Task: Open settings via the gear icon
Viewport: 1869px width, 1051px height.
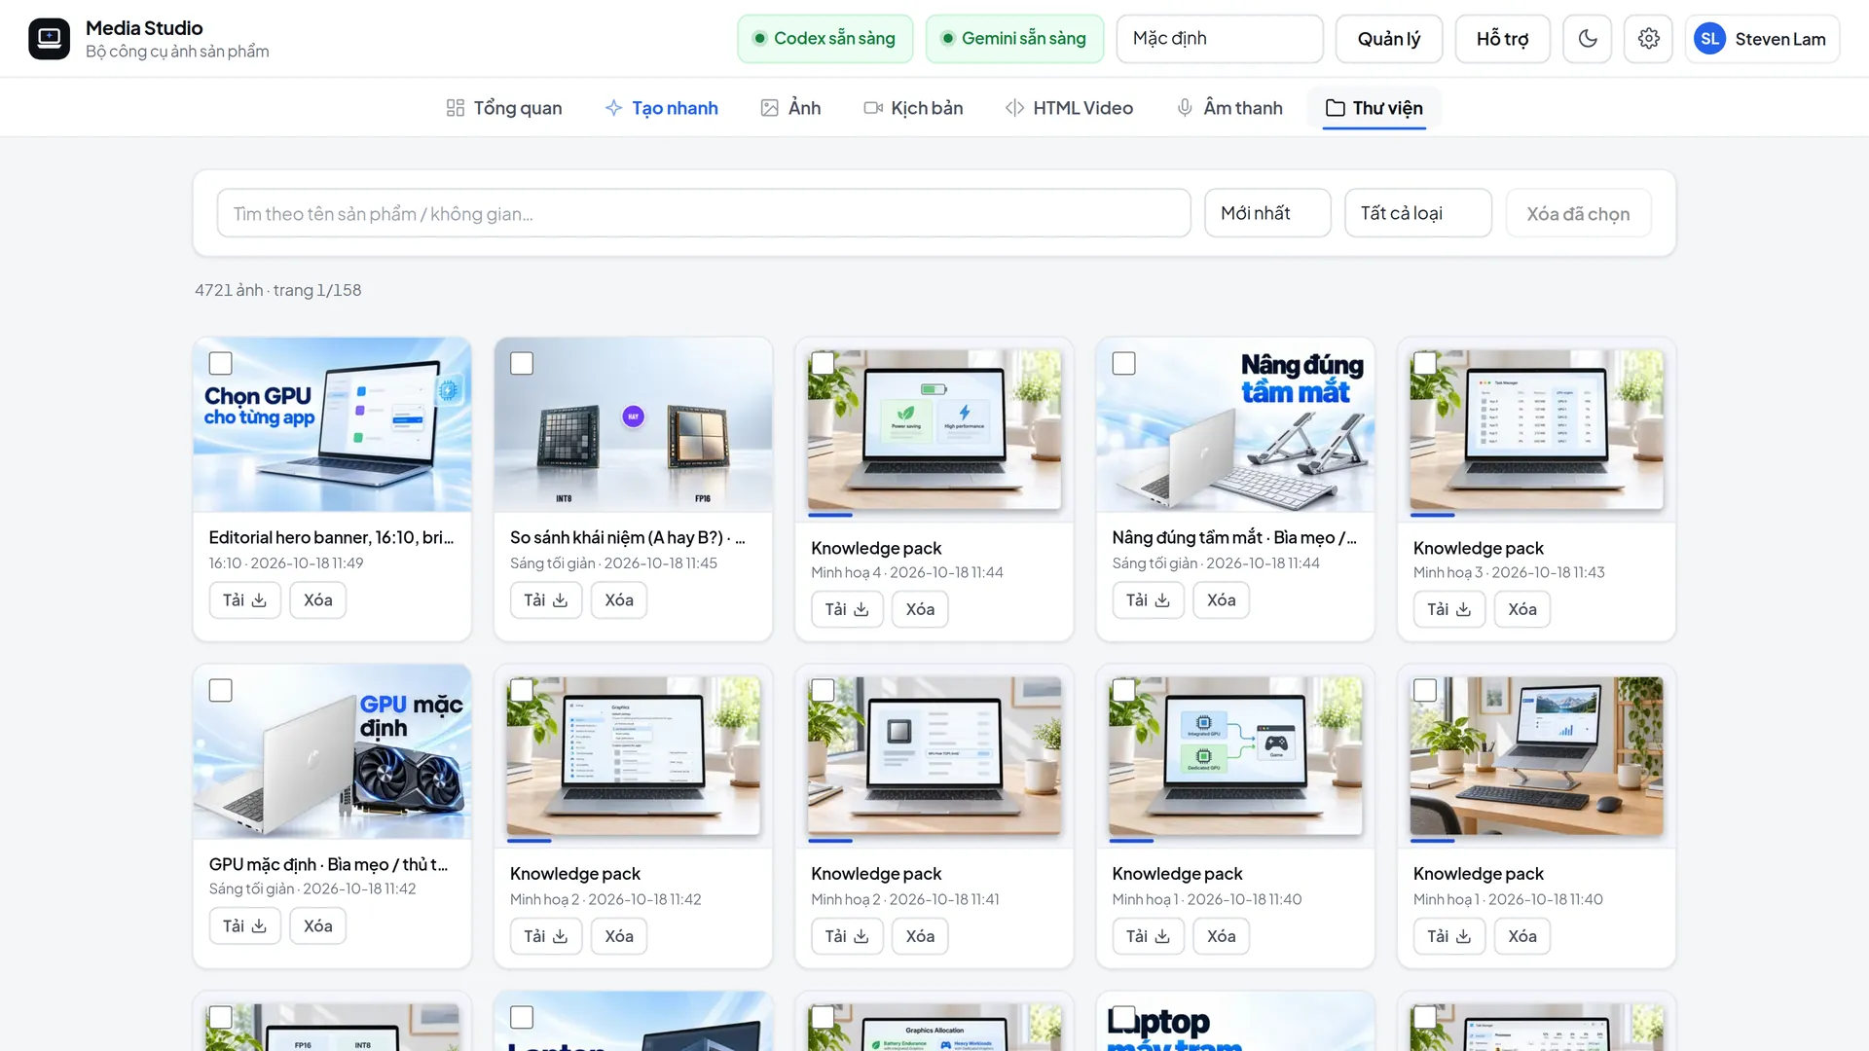Action: (1648, 39)
